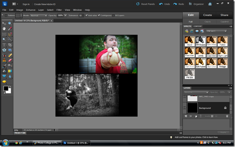The image size is (235, 147).
Task: Open the fill Mode dropdown
Action: [39, 16]
